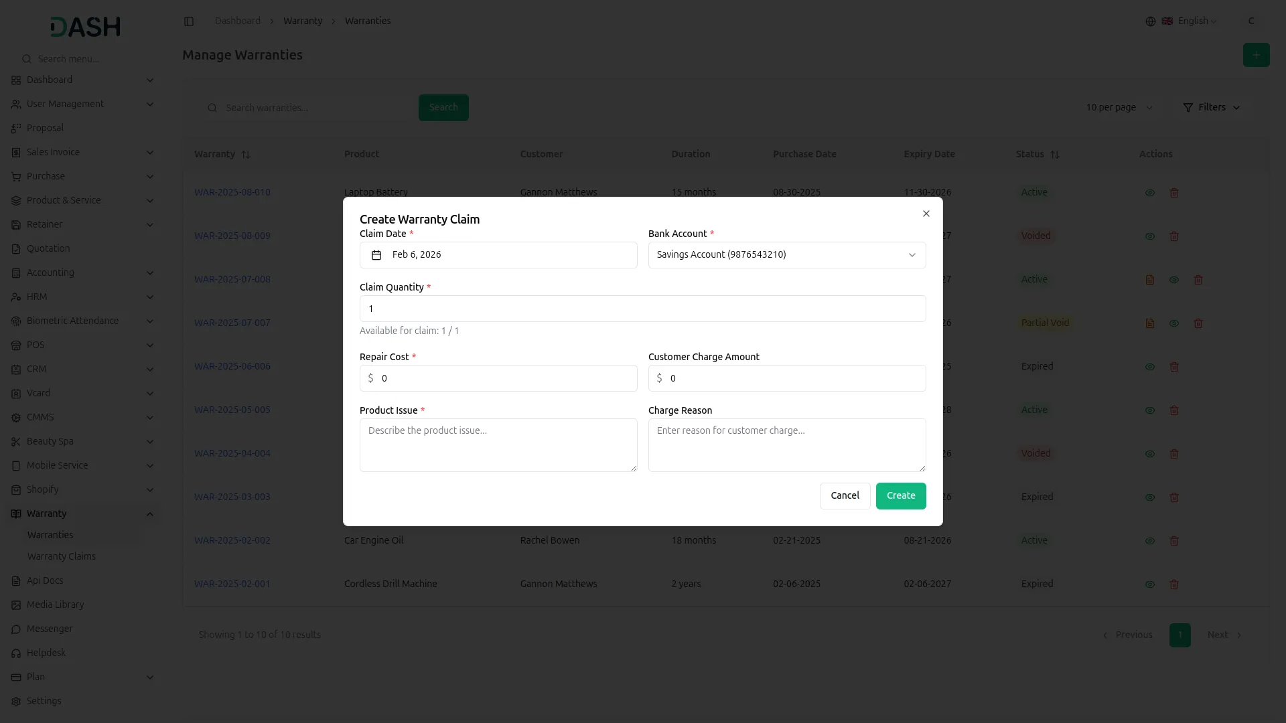Click the Dashboard breadcrumb link
The height and width of the screenshot is (723, 1286).
[237, 21]
